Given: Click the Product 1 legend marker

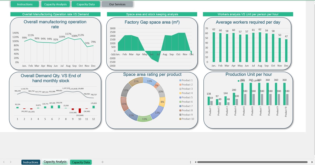Looking at the screenshot, I should click(180, 80).
